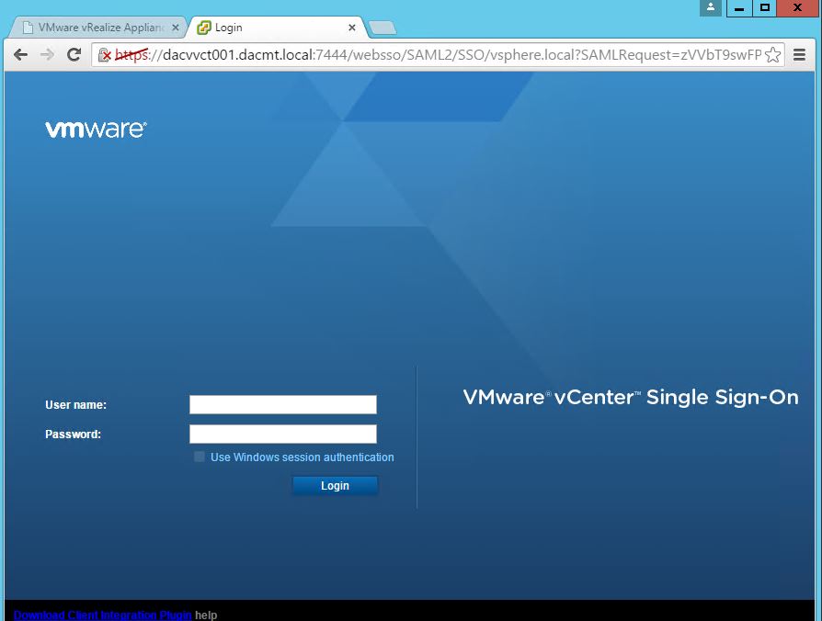The width and height of the screenshot is (822, 621).
Task: View the insecure certificate padlock warning
Action: (x=104, y=54)
